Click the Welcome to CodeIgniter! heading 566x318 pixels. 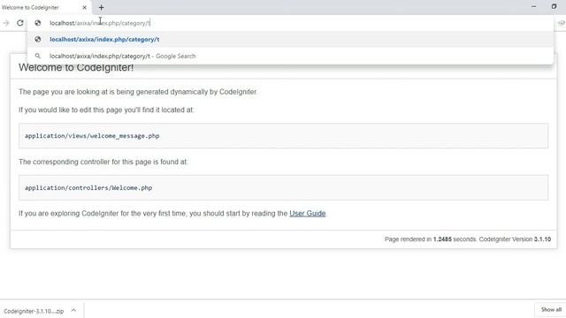[x=76, y=67]
